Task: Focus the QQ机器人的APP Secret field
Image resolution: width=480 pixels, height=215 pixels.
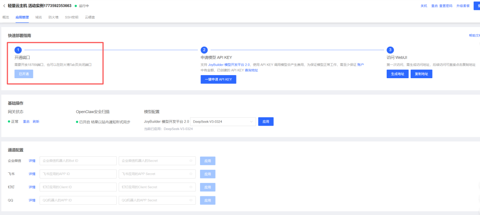Action: [x=157, y=200]
